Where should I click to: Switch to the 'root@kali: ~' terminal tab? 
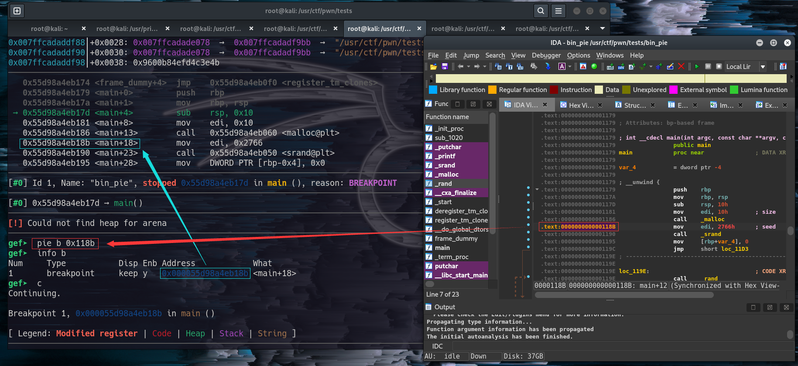49,28
